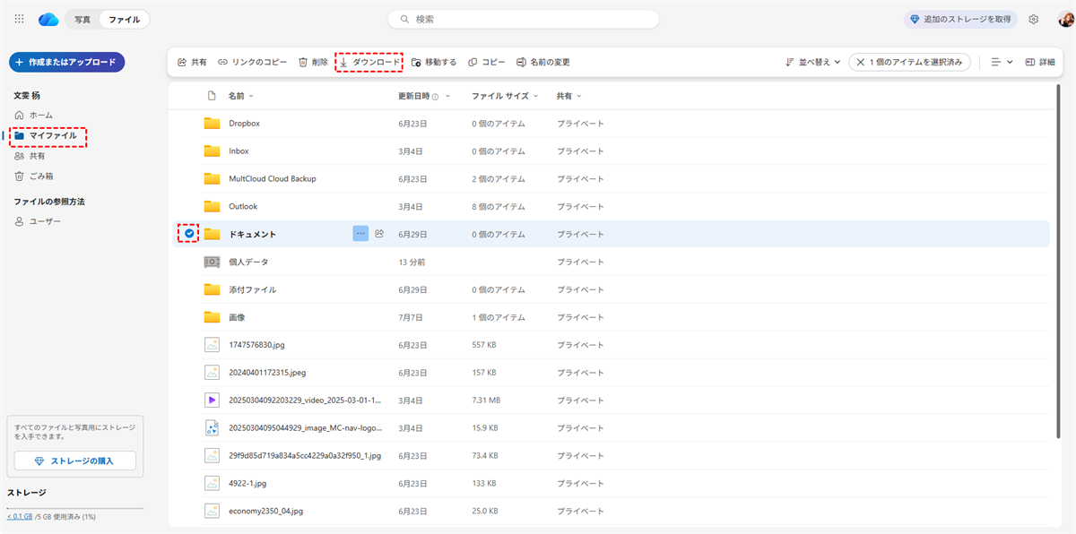The image size is (1076, 534).
Task: Click the 削除 trash button
Action: coord(313,62)
